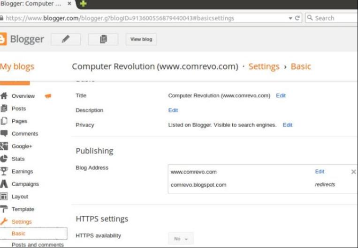Click Google+ label in sidebar
The height and width of the screenshot is (248, 358).
(x=22, y=146)
